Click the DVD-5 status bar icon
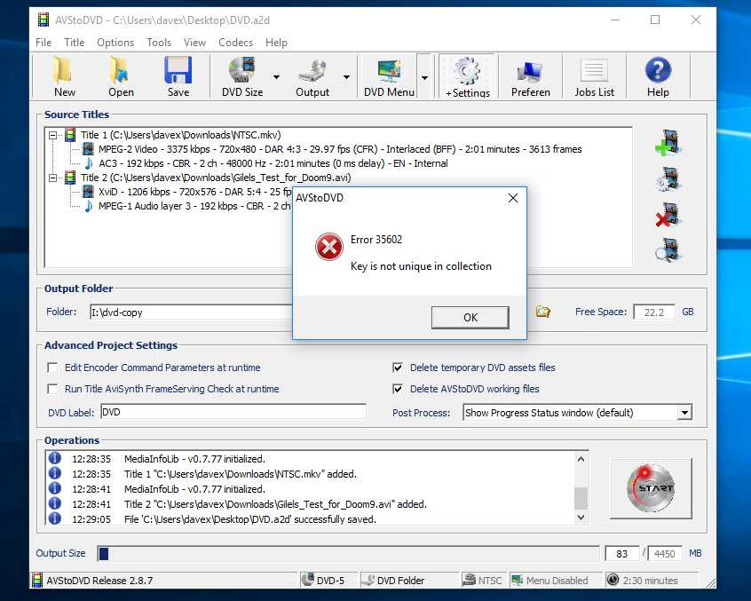Screen dimensions: 751x601 point(307,580)
